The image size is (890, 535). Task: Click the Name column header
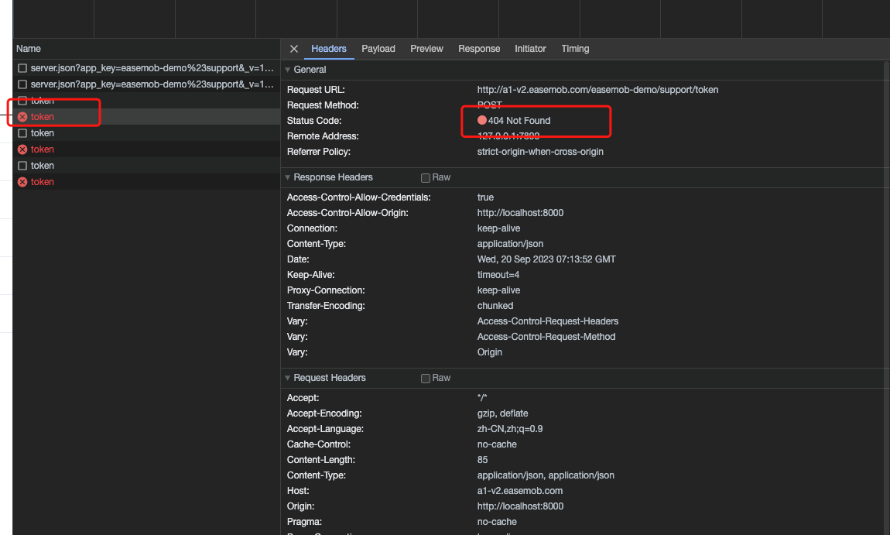(29, 49)
